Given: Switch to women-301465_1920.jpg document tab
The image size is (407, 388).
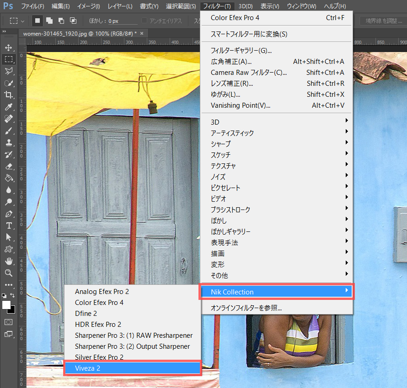Looking at the screenshot, I should click(x=80, y=33).
